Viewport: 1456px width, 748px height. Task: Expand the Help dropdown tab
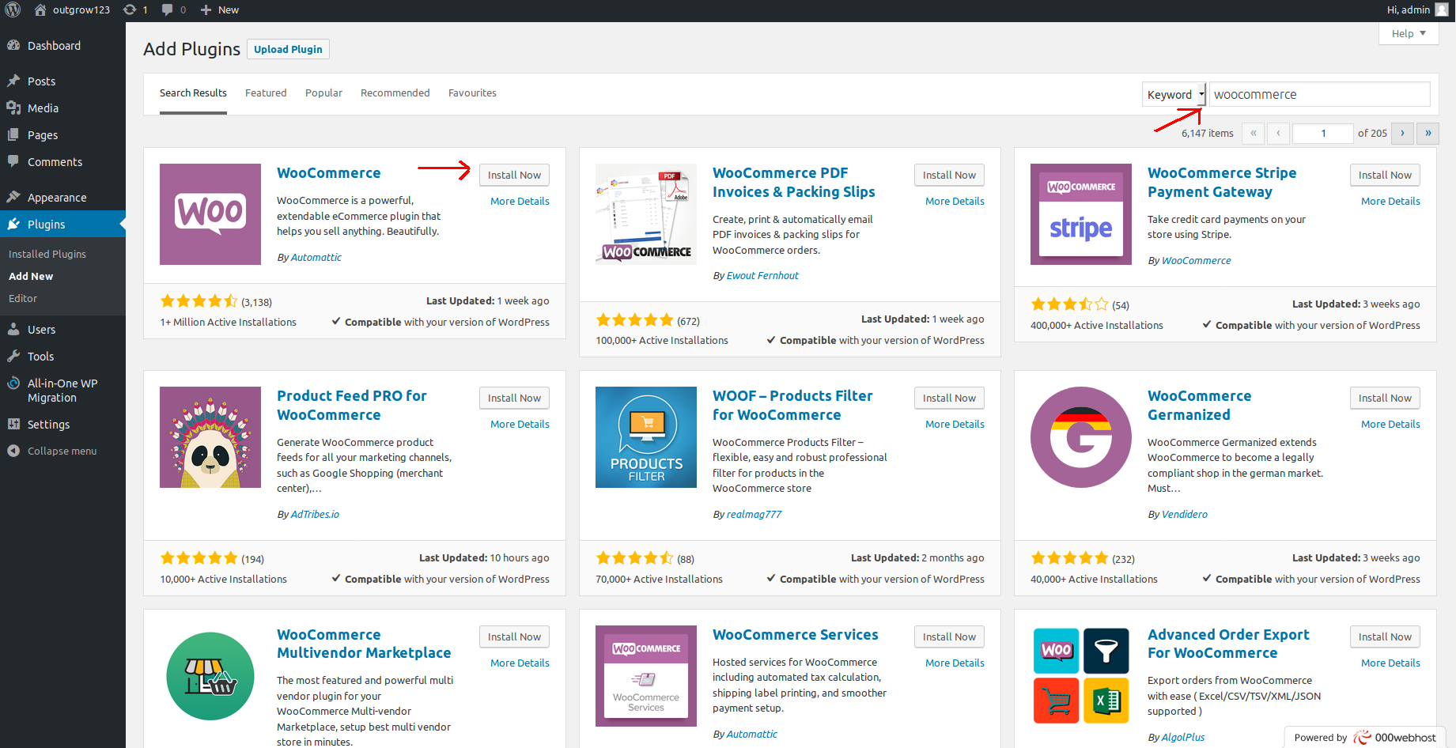(1409, 33)
